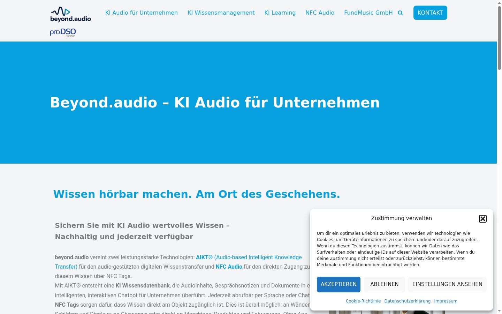Open EINSTELLUNGEN ANSEHEN cookie settings
This screenshot has width=502, height=314.
(x=447, y=284)
